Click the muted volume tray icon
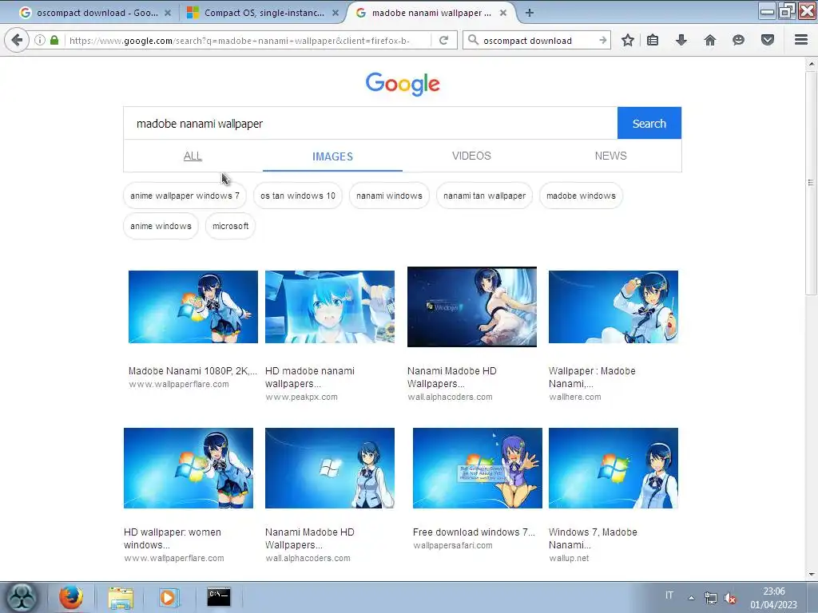818x613 pixels. click(x=730, y=598)
